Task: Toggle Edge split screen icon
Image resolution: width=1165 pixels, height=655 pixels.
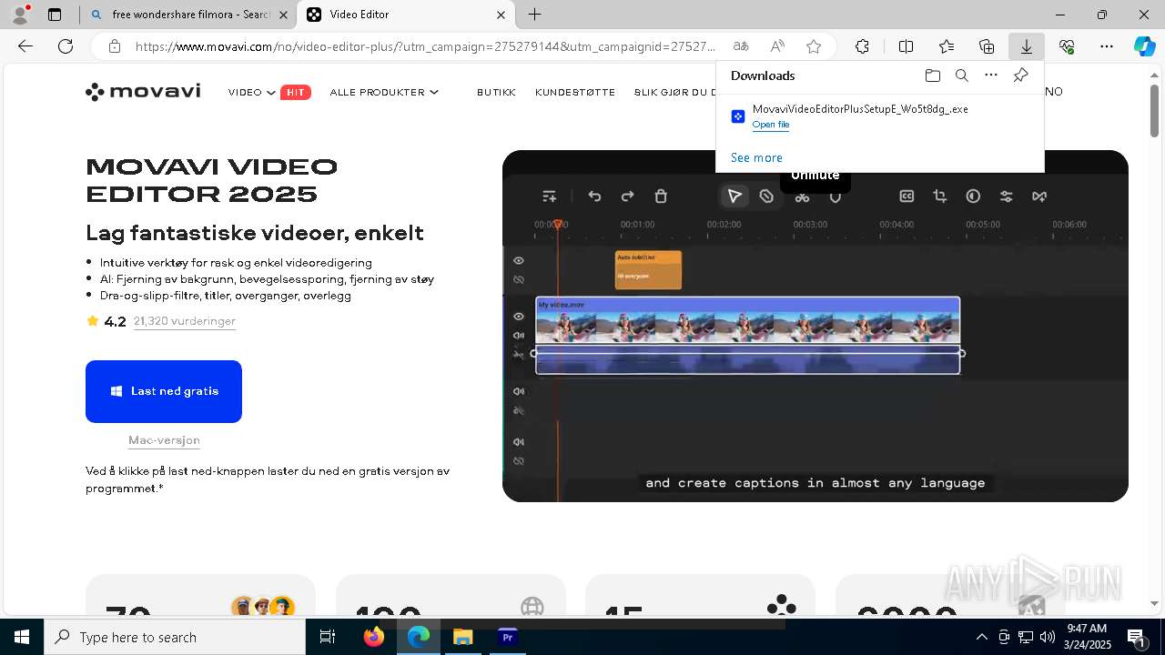Action: 906,46
